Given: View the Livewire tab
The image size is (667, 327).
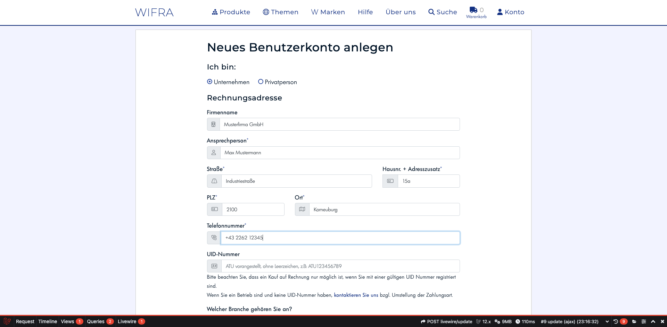Looking at the screenshot, I should pyautogui.click(x=127, y=321).
